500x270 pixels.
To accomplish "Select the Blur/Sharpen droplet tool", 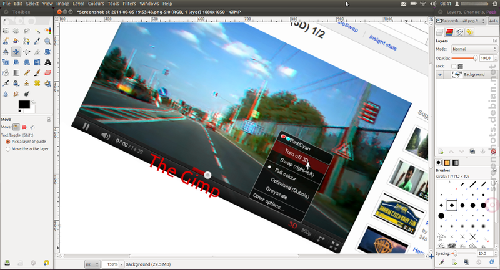I will (6, 94).
